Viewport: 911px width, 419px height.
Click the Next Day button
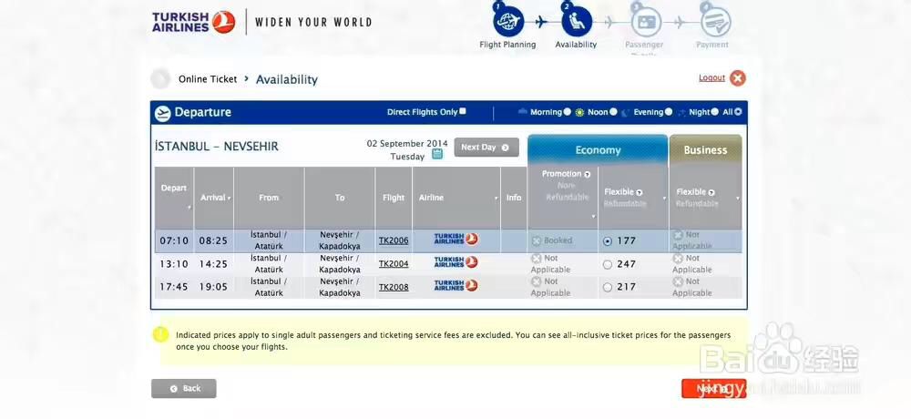(x=486, y=148)
